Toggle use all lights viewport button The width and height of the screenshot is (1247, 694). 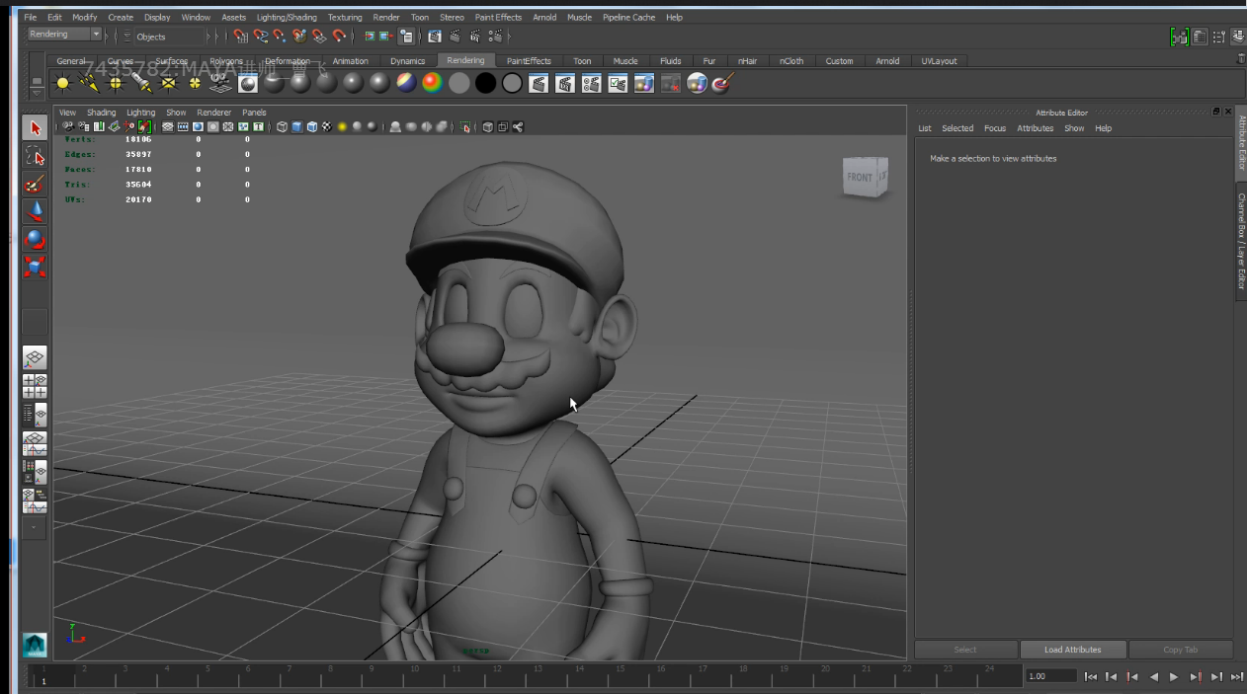[342, 126]
